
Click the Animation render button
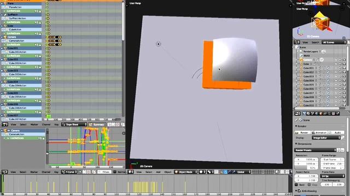[319, 132]
